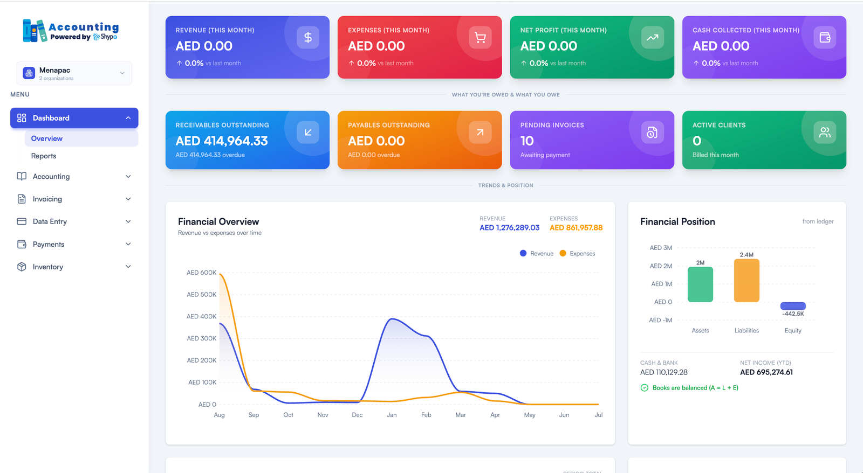Image resolution: width=863 pixels, height=473 pixels.
Task: Click the up arrow on Net Profit percentage
Action: click(524, 63)
